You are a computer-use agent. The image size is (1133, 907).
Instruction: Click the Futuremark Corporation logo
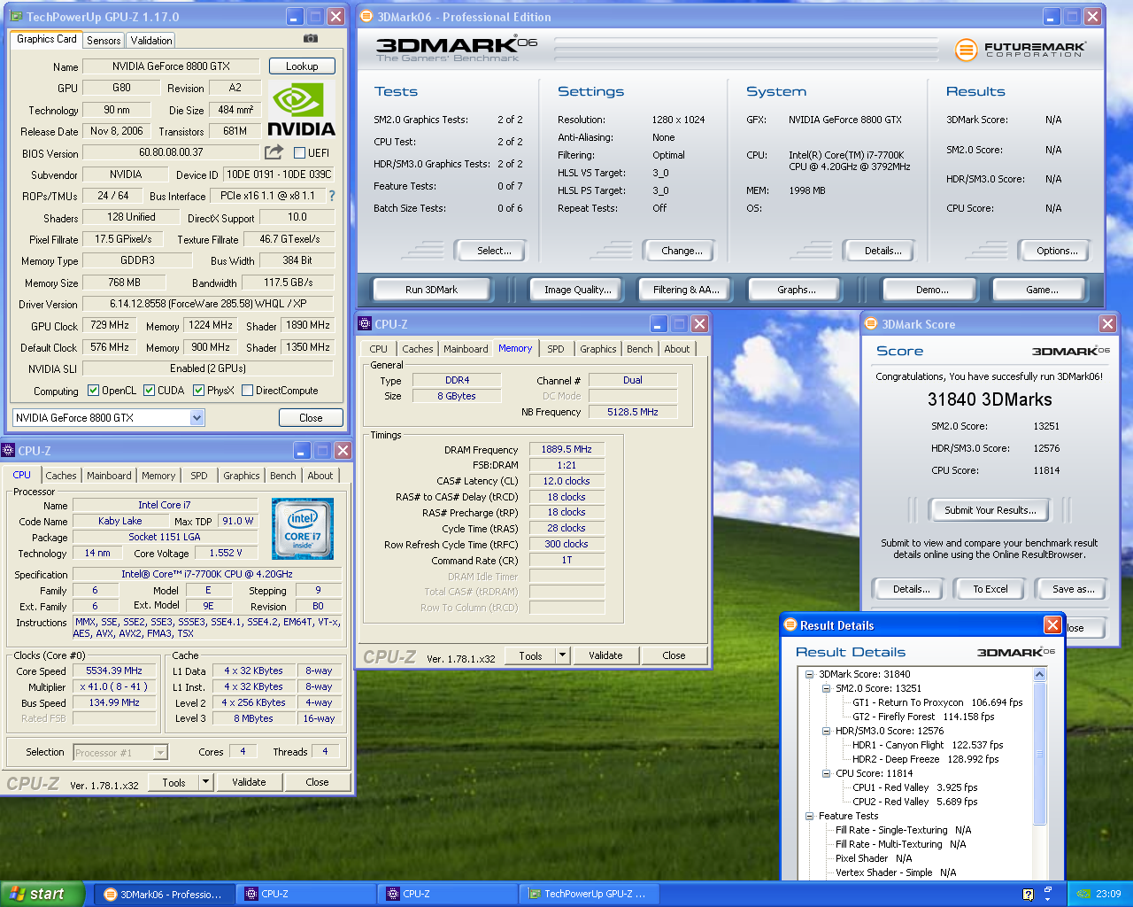tap(1021, 50)
